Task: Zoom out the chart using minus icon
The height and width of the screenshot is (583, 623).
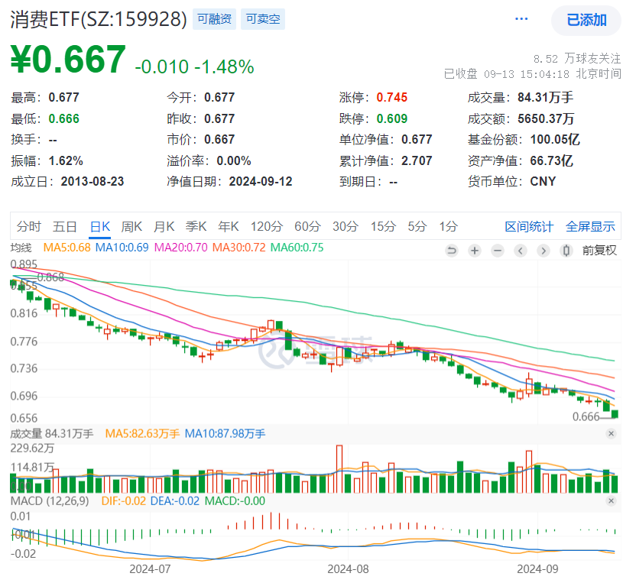Action: tap(498, 251)
